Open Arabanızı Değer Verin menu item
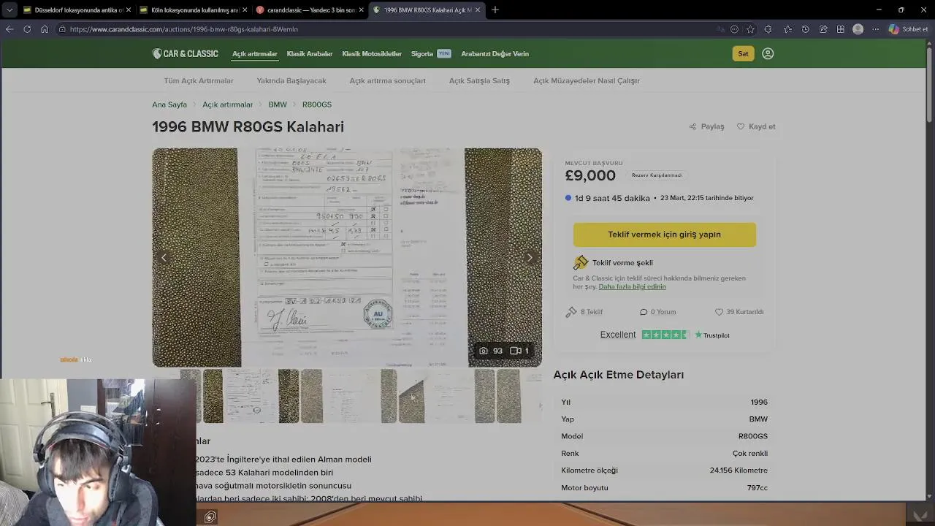 [x=495, y=54]
